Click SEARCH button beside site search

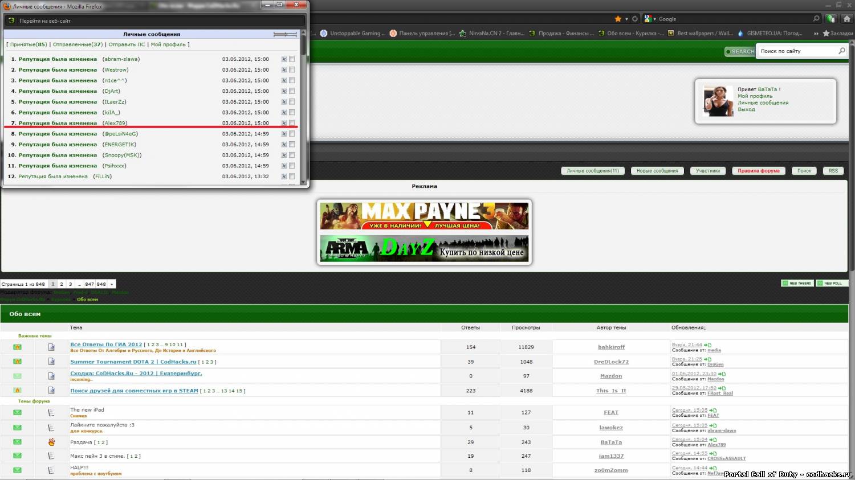740,51
